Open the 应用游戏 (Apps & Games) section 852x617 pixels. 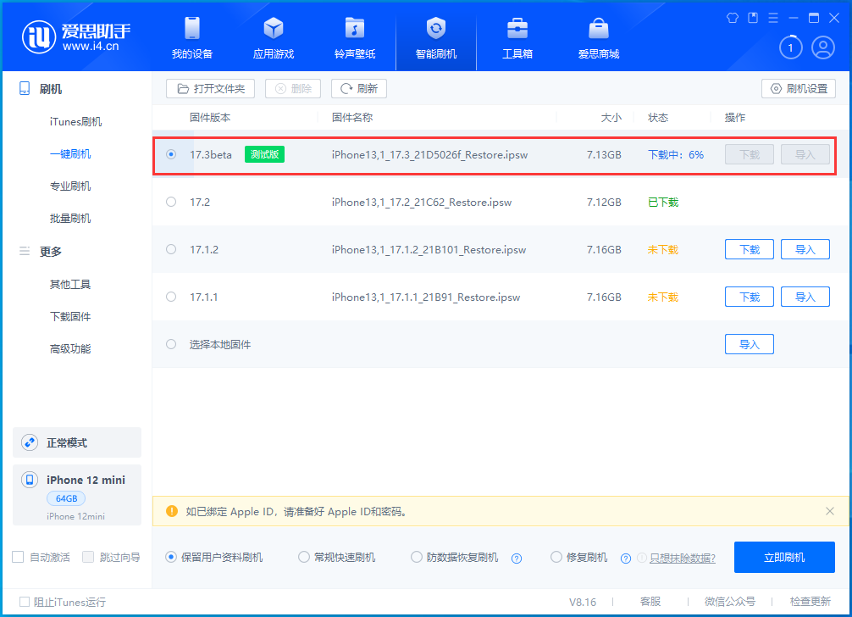273,37
